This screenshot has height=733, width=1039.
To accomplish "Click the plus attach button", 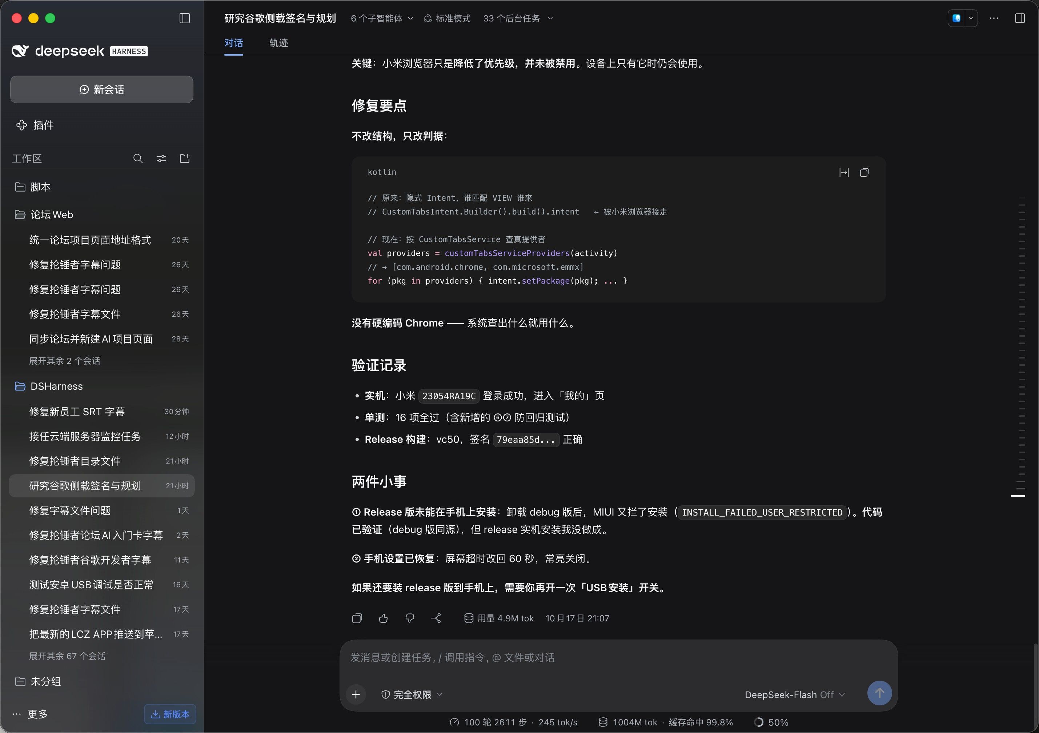I will (x=356, y=694).
